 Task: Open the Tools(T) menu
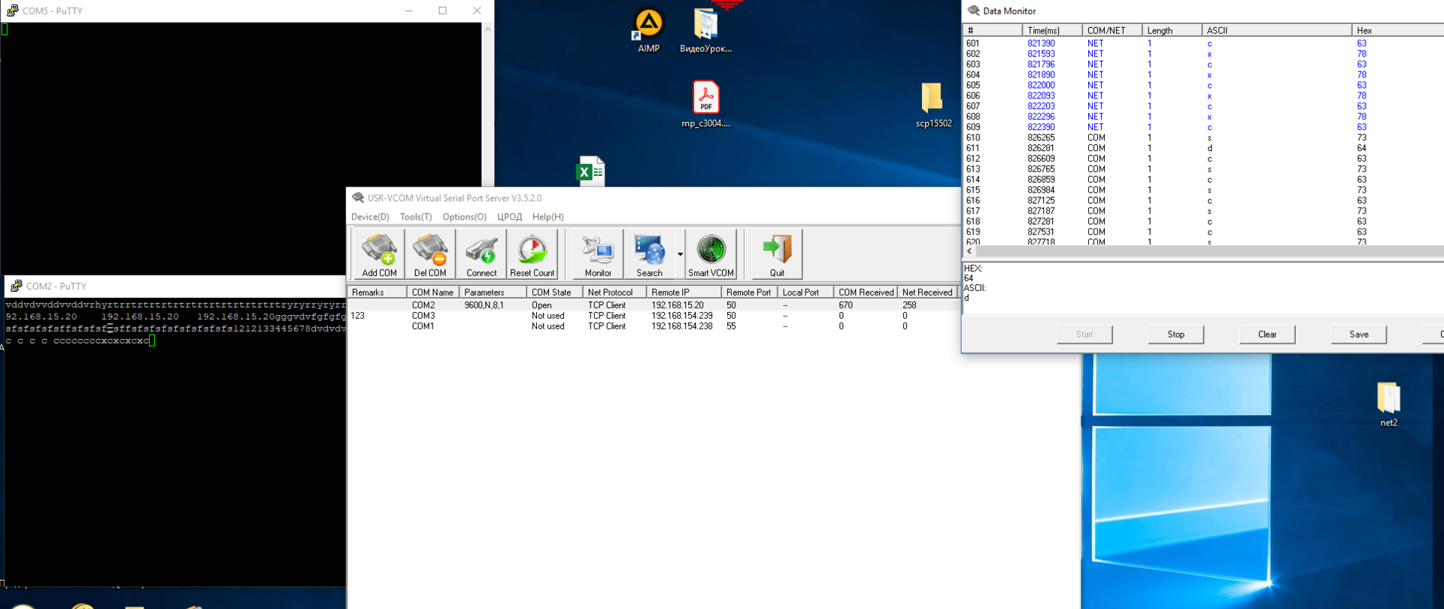click(x=416, y=217)
